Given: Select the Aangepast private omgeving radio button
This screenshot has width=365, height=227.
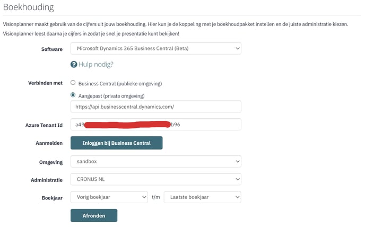Looking at the screenshot, I should click(73, 95).
